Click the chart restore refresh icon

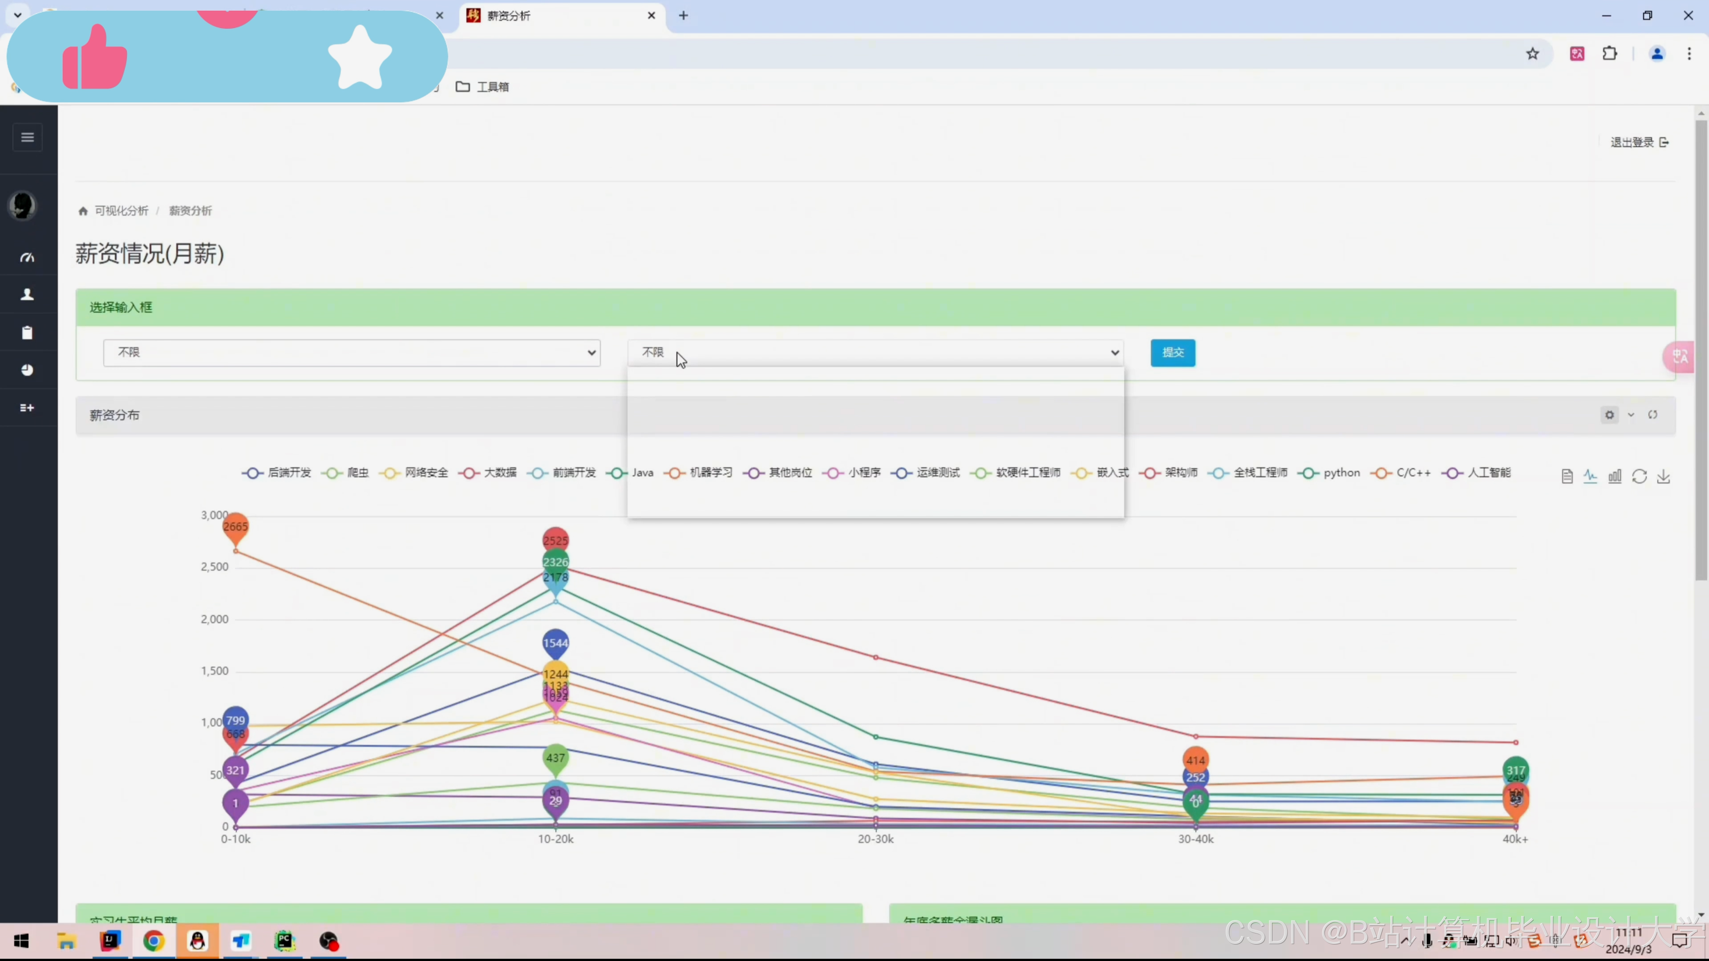[1639, 476]
